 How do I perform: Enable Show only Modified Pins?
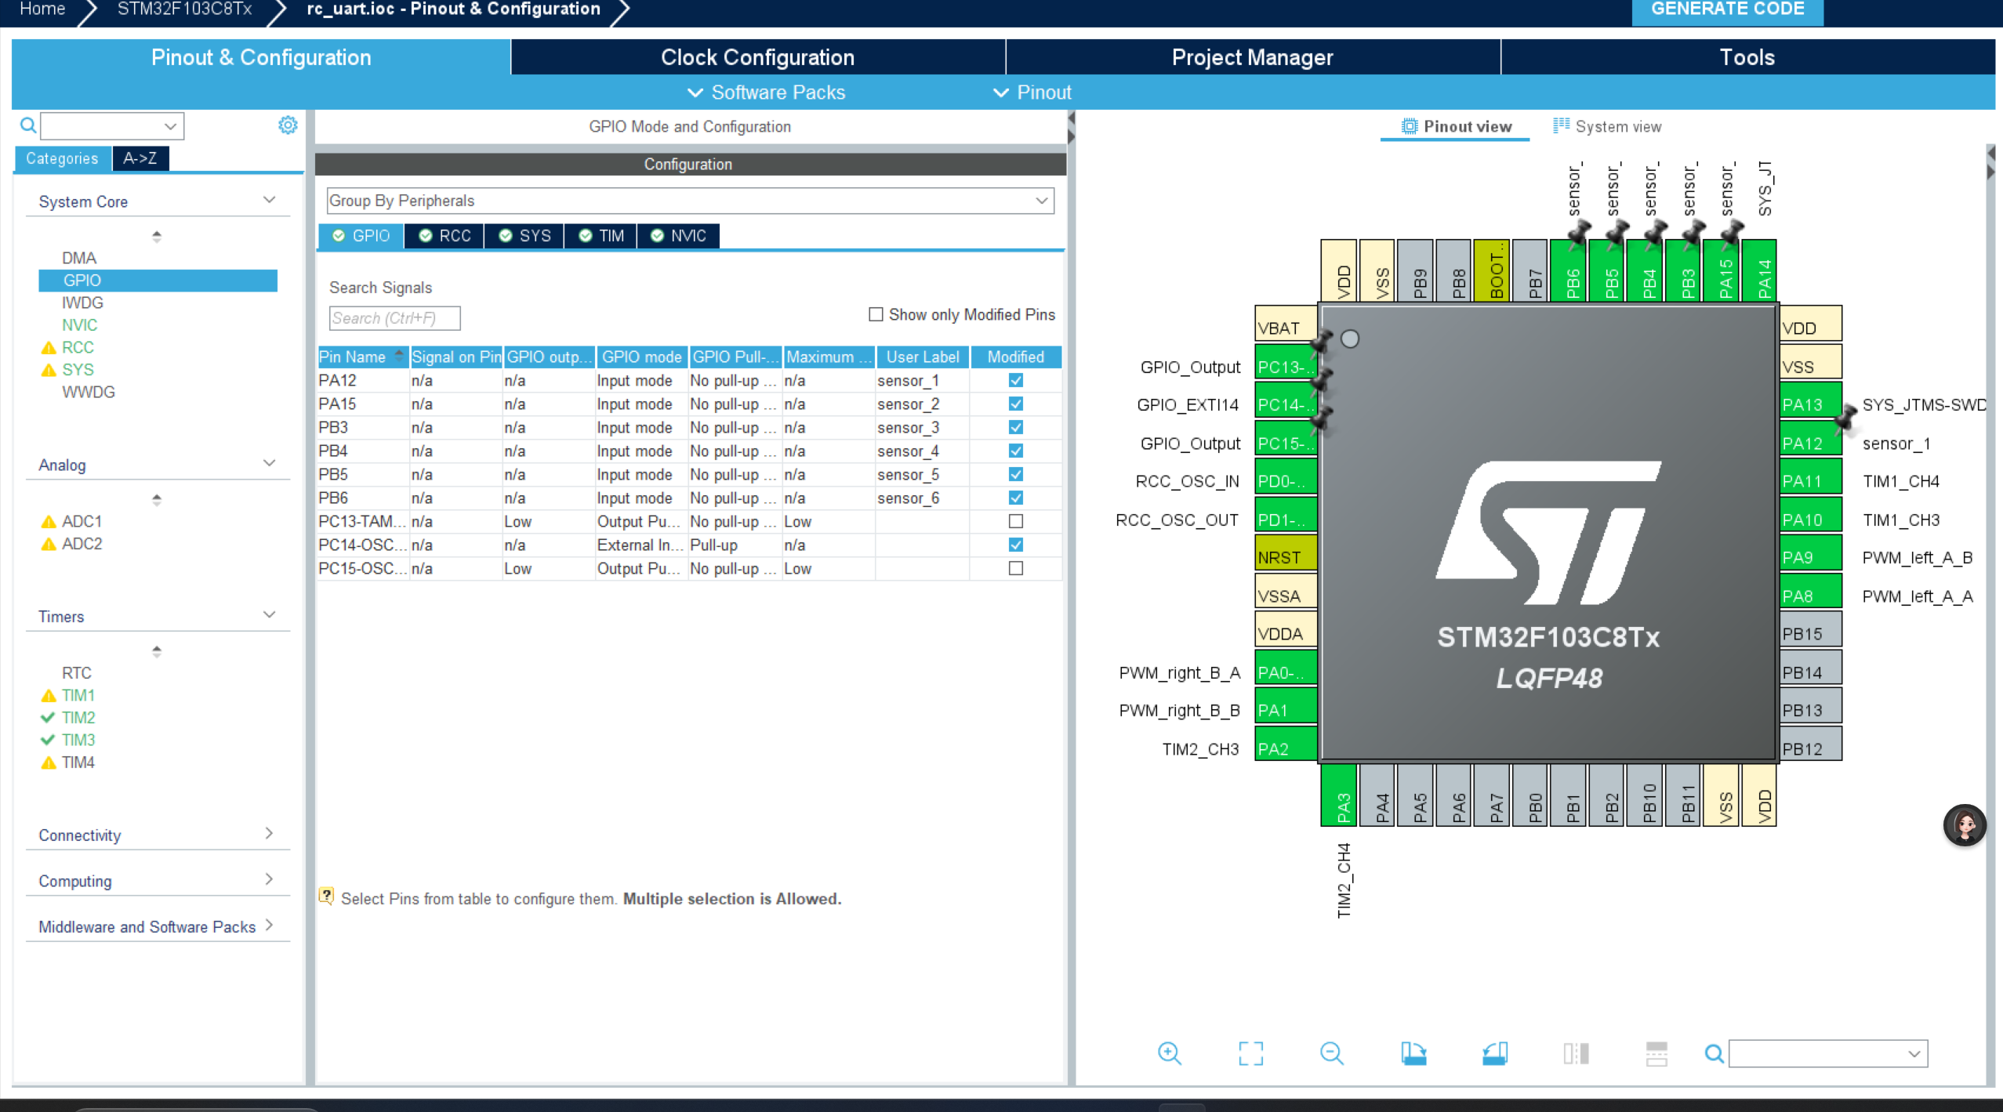coord(876,314)
